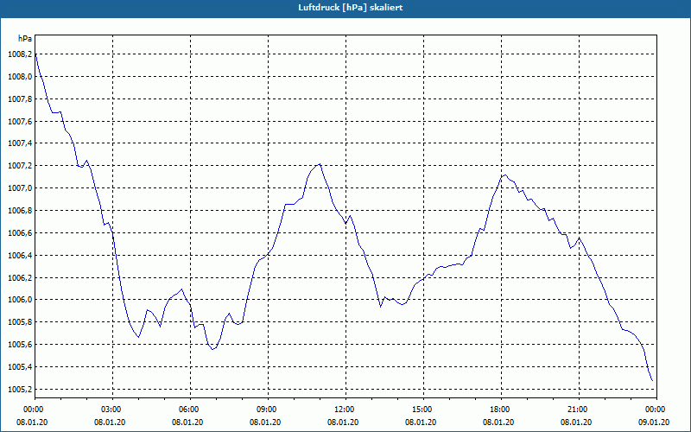Click the 21:00 x-axis label
The width and height of the screenshot is (691, 432).
point(579,410)
